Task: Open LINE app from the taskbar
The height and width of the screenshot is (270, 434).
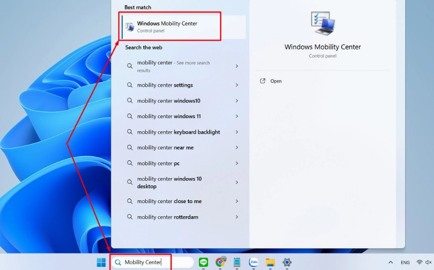Action: (x=203, y=262)
